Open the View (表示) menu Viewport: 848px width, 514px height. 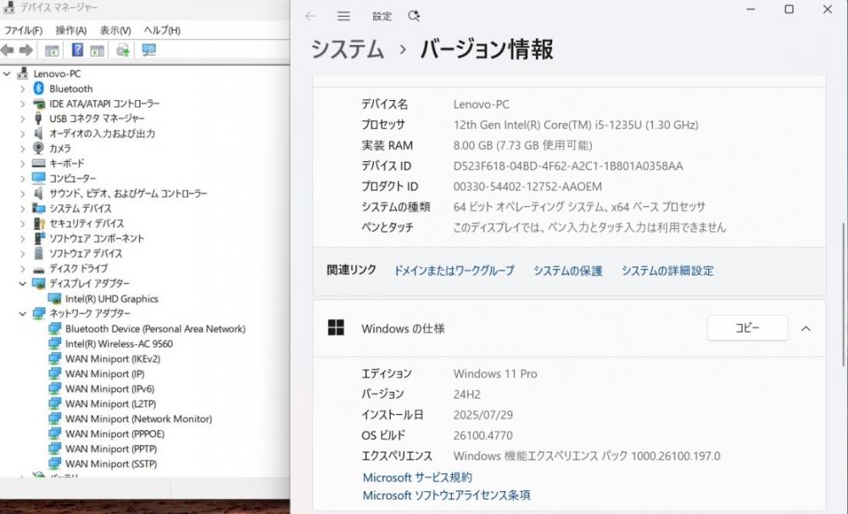tap(115, 31)
